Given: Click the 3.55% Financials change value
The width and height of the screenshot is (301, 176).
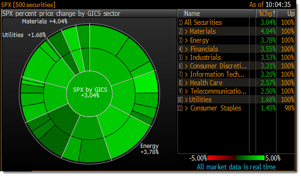Looking at the screenshot, I should click(268, 49).
